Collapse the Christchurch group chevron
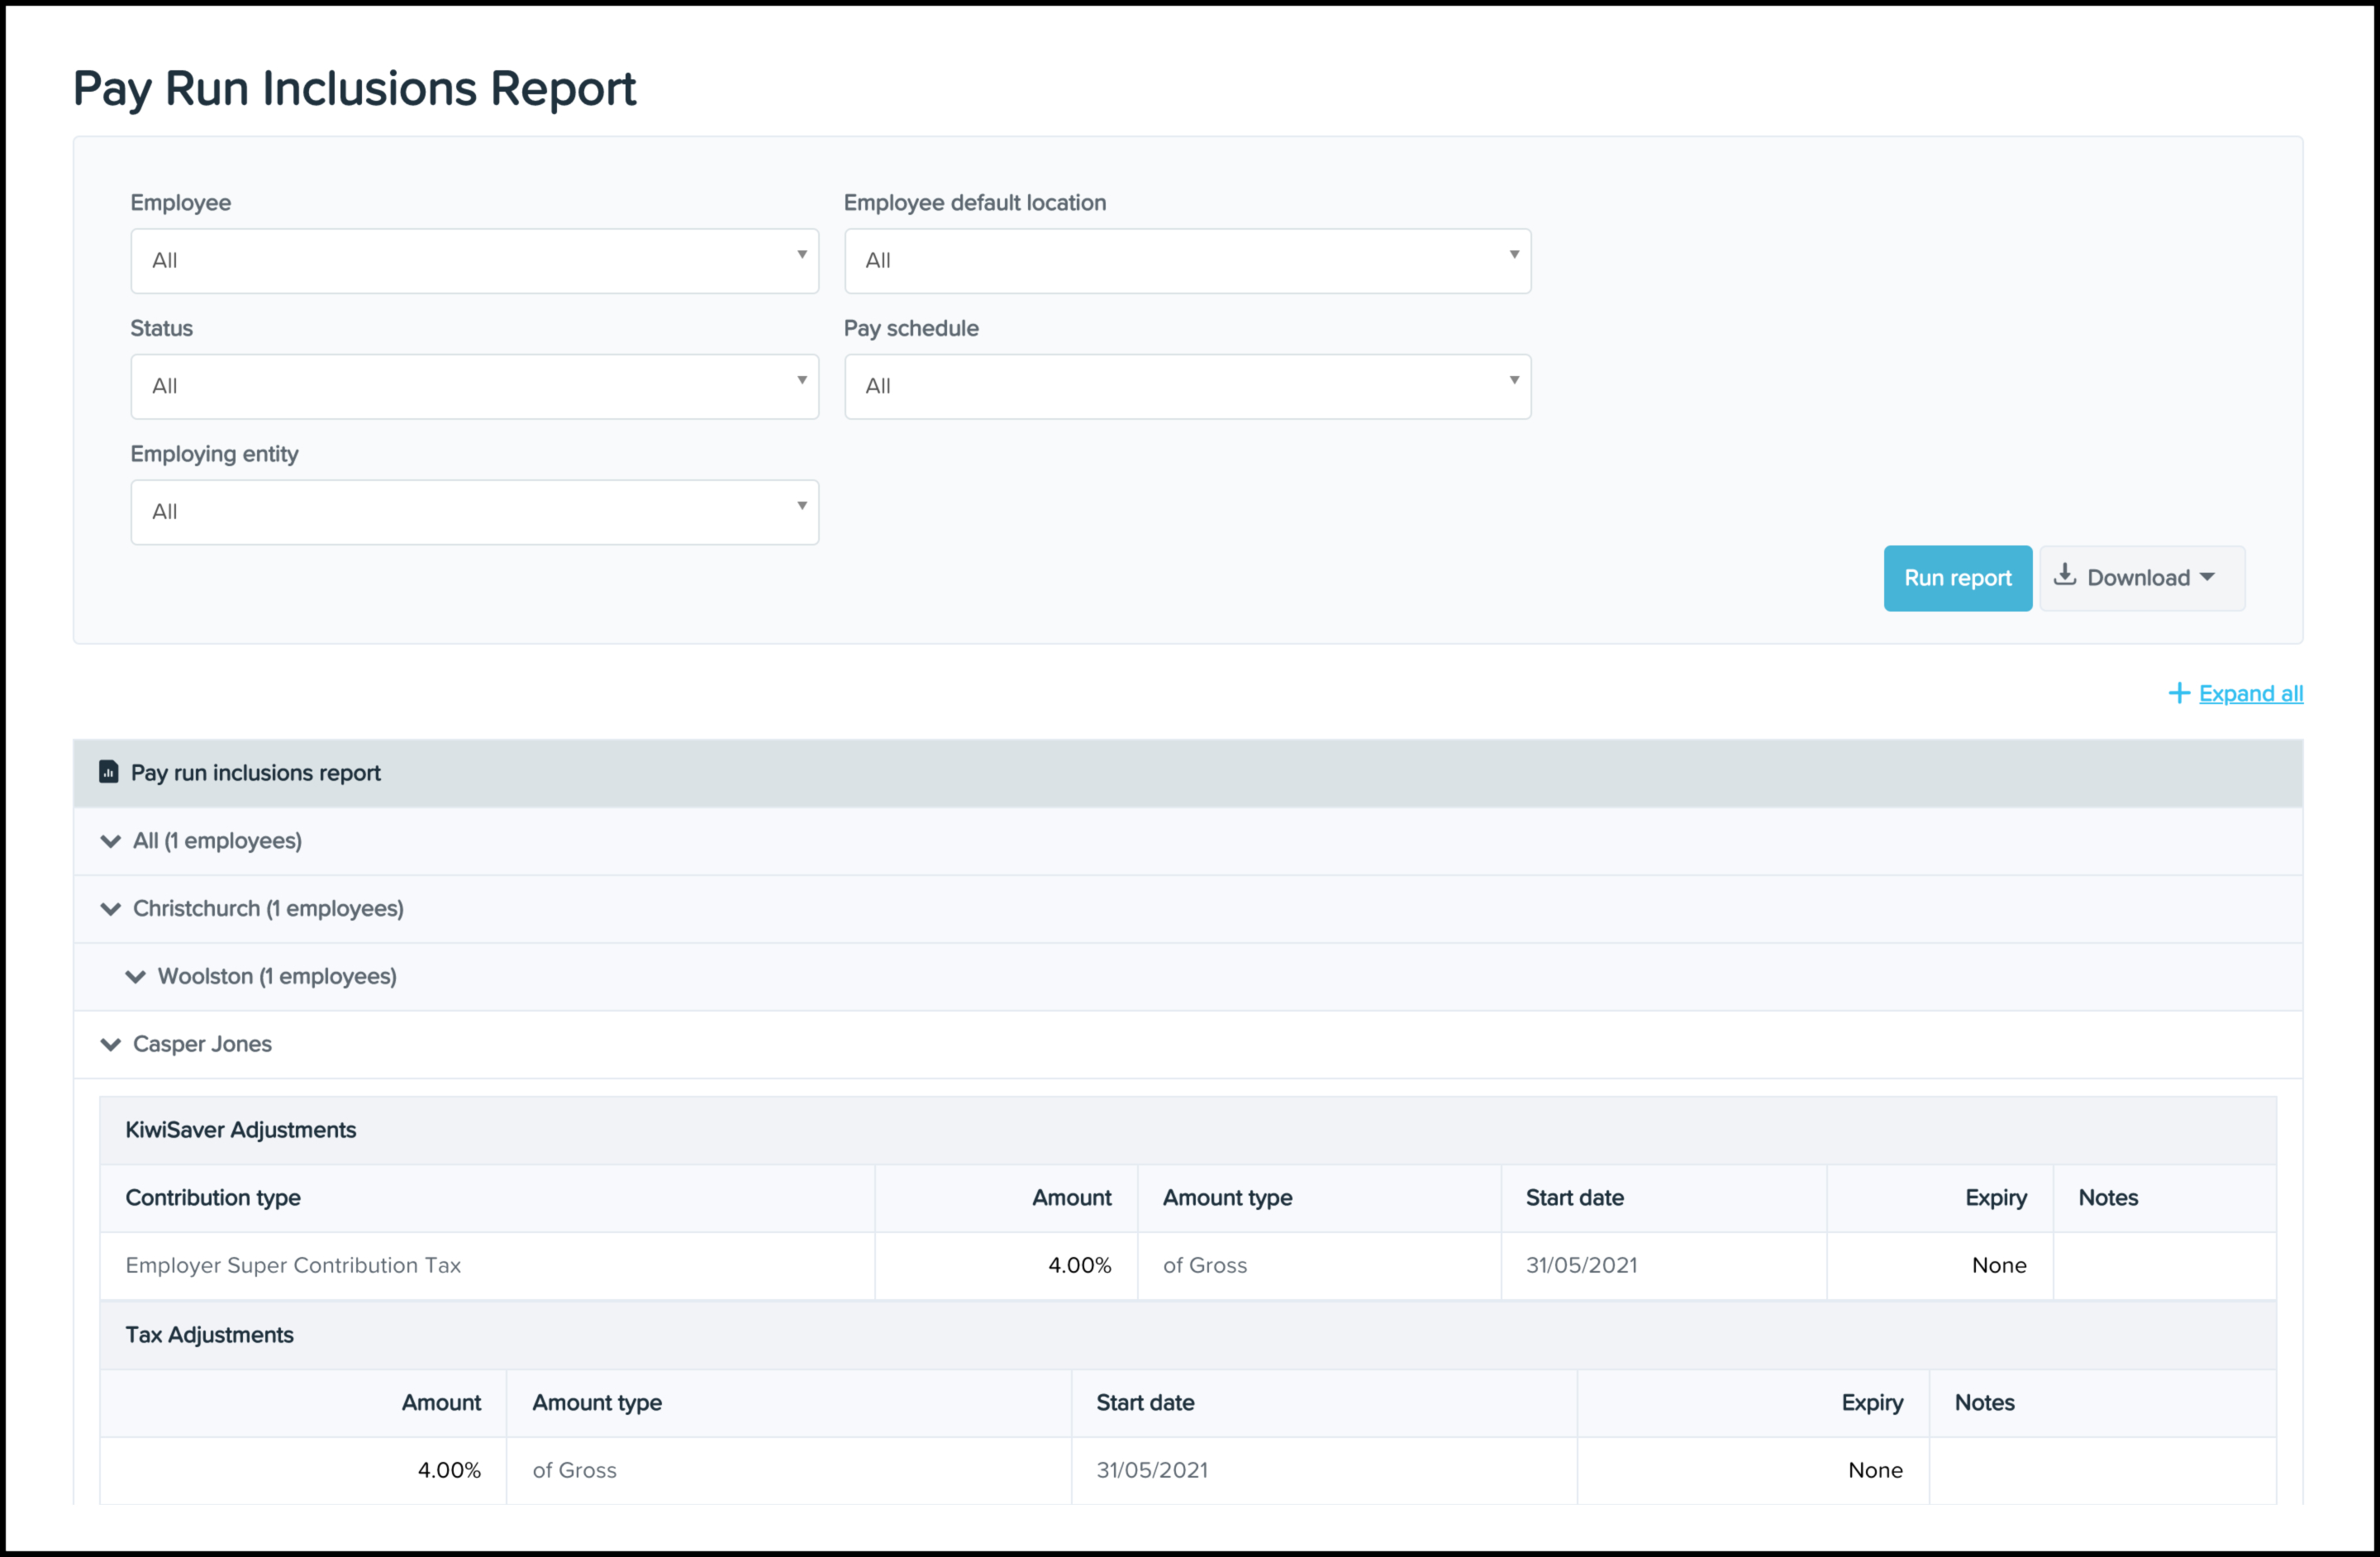Image resolution: width=2380 pixels, height=1557 pixels. [111, 909]
